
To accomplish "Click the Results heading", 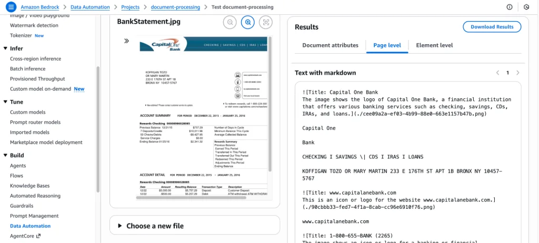I will tap(307, 27).
